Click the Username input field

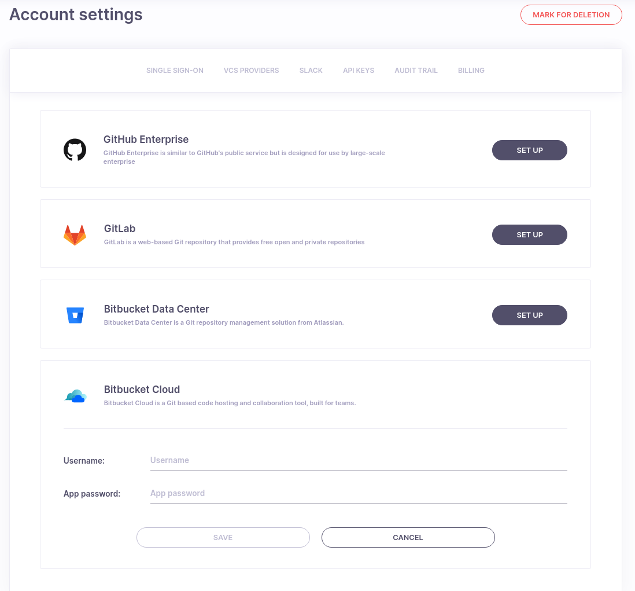pos(358,460)
